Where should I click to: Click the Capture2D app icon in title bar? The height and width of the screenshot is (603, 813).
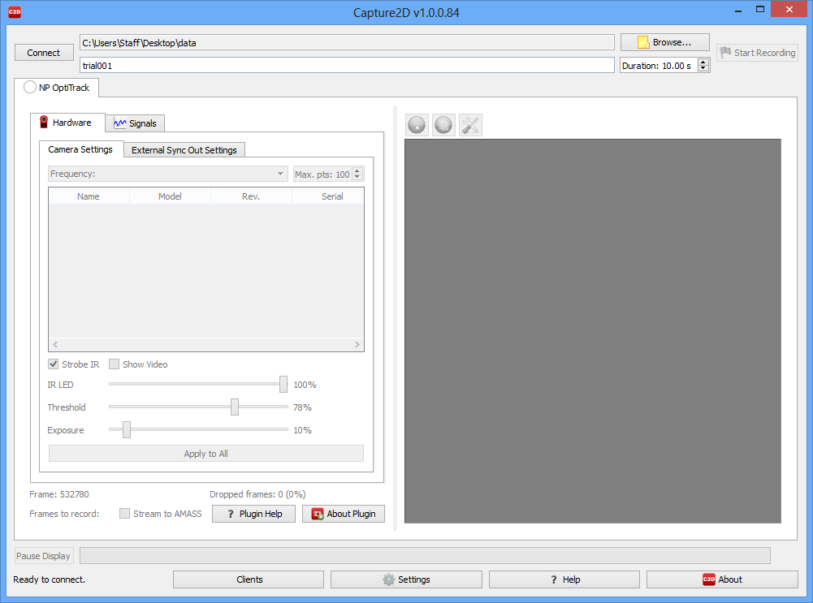tap(15, 12)
